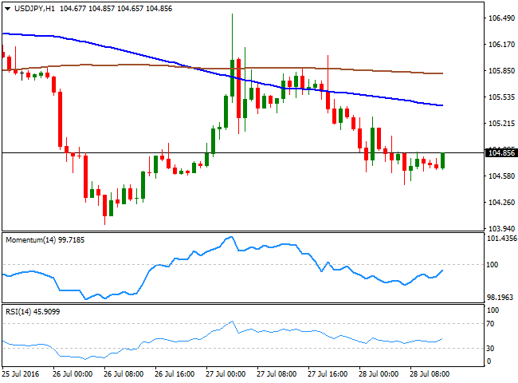Click time axis label 27 Jul 00:00

tap(226, 374)
